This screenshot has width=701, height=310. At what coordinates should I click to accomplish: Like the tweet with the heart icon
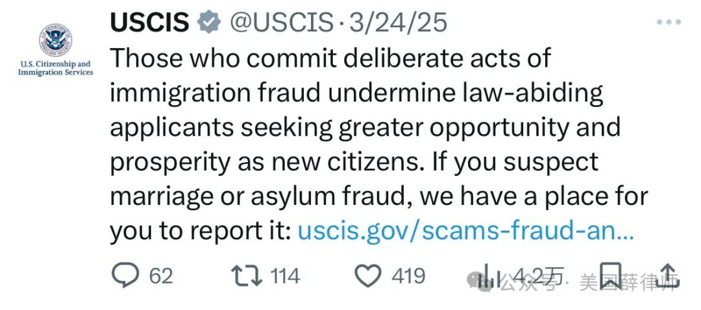[367, 276]
